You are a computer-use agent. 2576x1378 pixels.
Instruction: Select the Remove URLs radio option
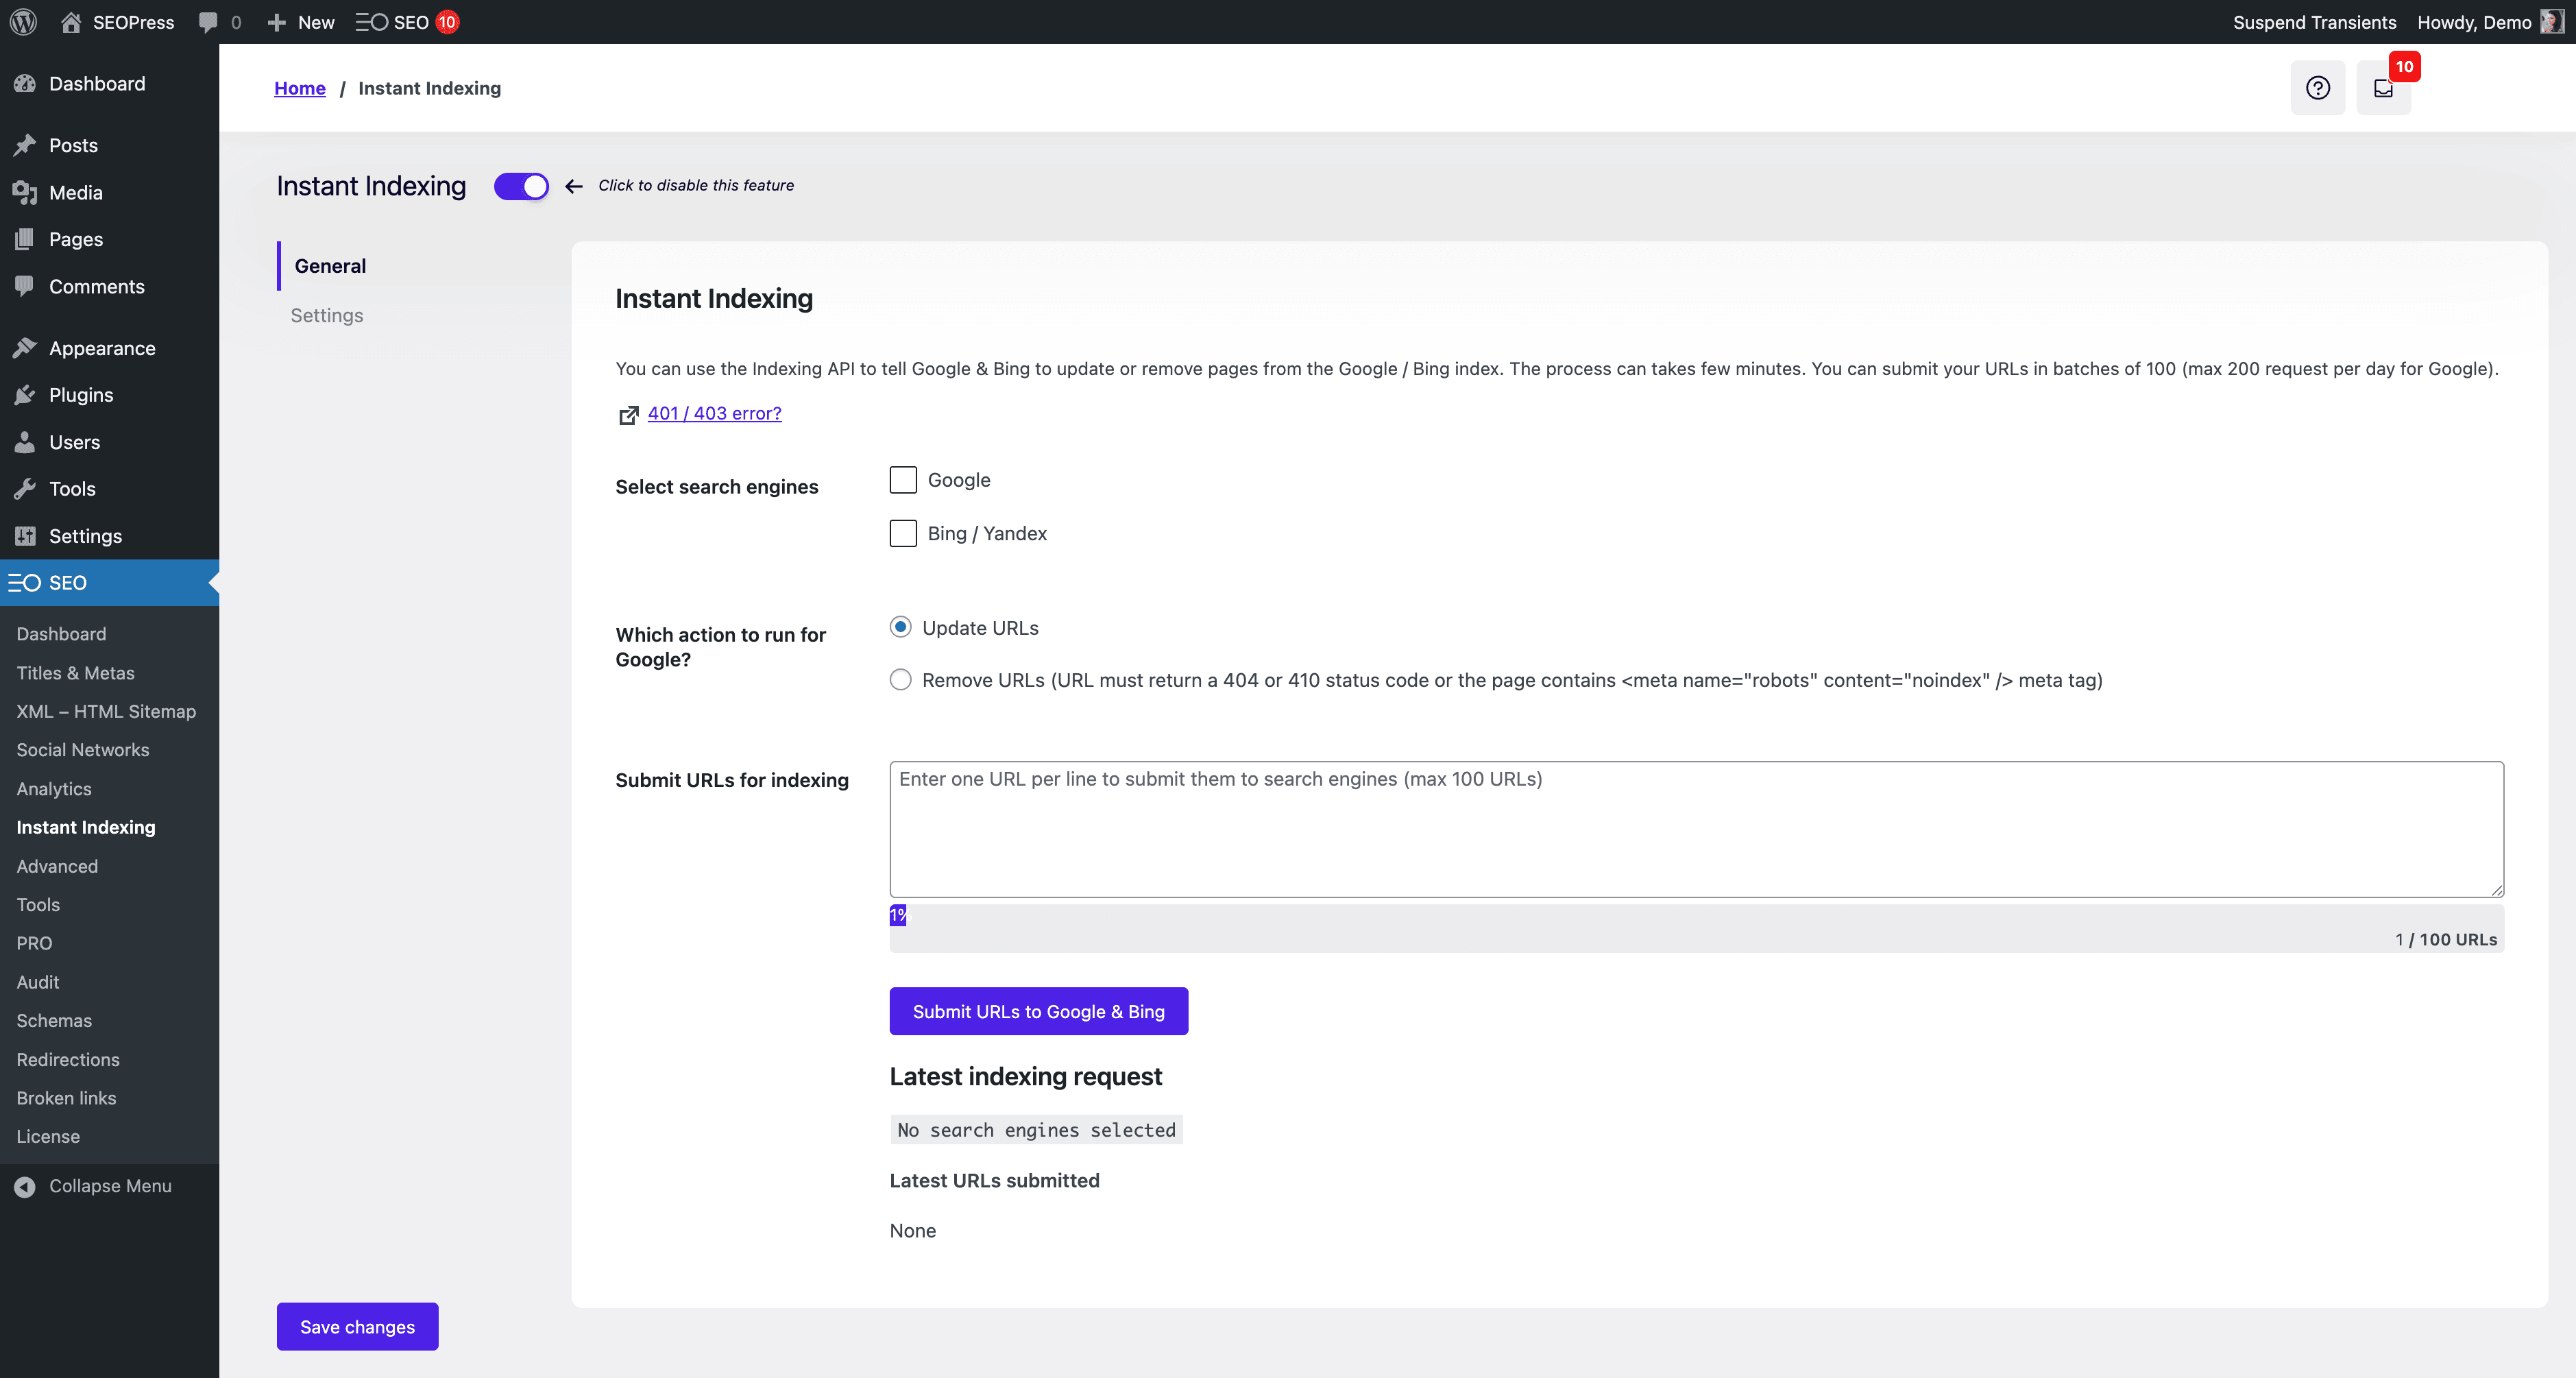tap(900, 680)
